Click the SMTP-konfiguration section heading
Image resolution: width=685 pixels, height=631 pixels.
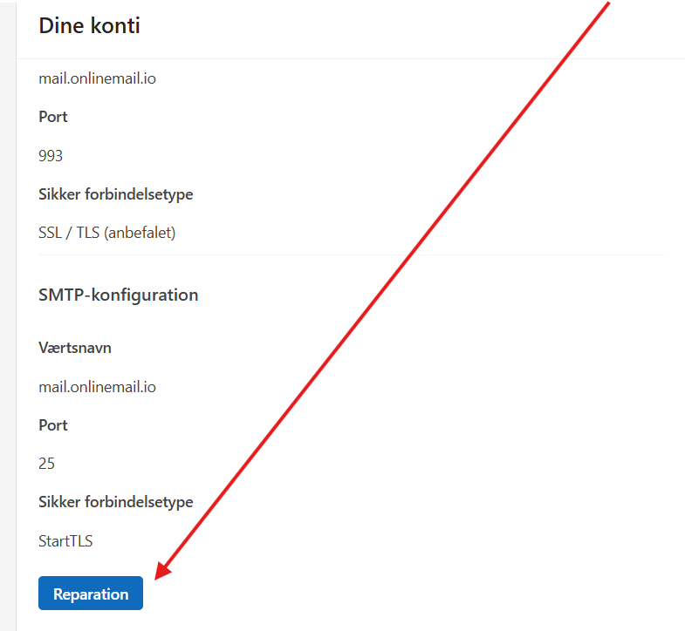pos(119,295)
